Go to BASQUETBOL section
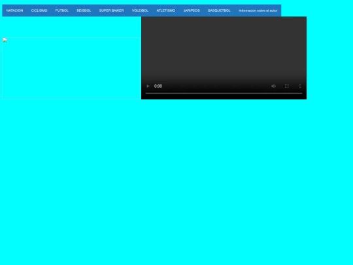 [219, 10]
